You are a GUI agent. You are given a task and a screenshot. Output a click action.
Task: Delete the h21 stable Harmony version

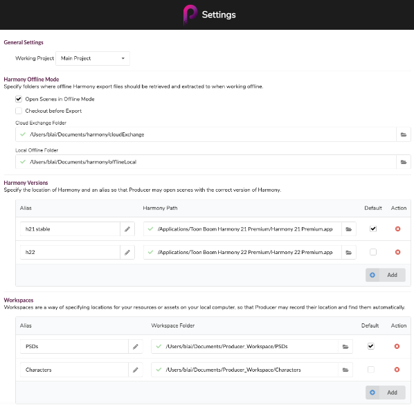(x=397, y=229)
